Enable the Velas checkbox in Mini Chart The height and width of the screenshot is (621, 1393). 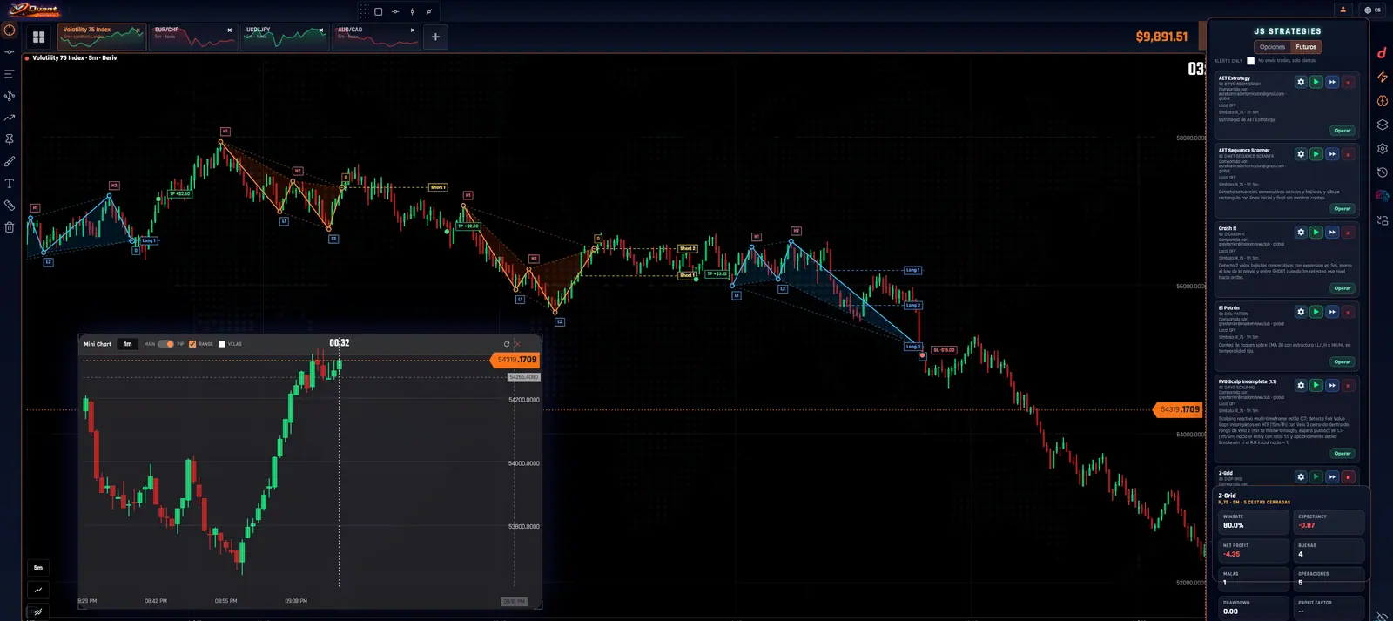pos(222,344)
